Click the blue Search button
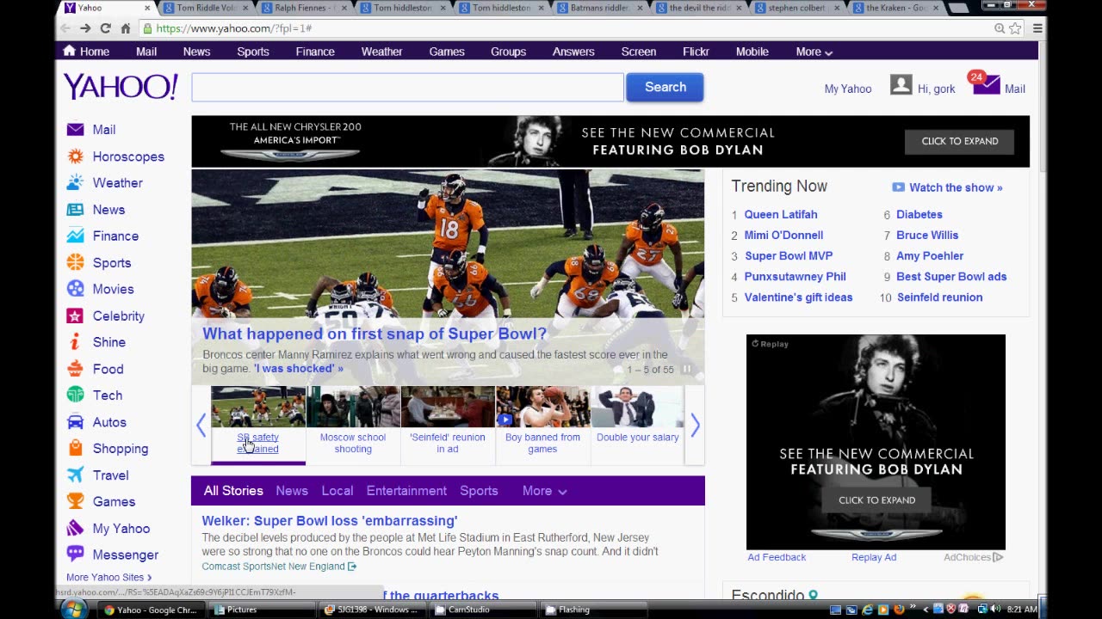Screen dimensions: 1102x619 (x=665, y=87)
